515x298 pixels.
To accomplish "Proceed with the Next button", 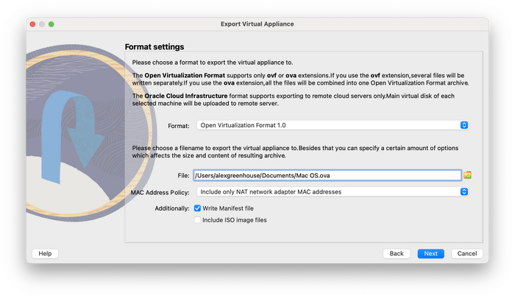I will (430, 254).
